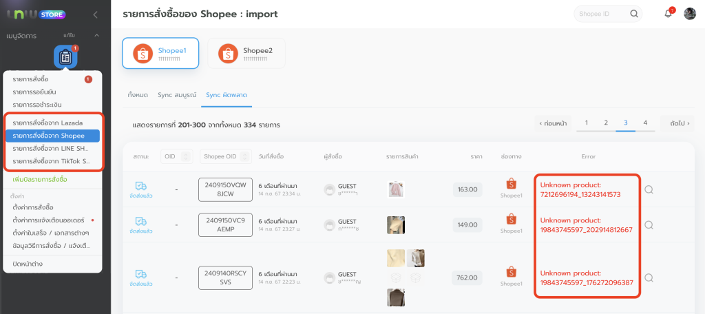
Task: Click the เพิ่มบิลรายการสั่งซื้อ link
Action: coord(40,179)
